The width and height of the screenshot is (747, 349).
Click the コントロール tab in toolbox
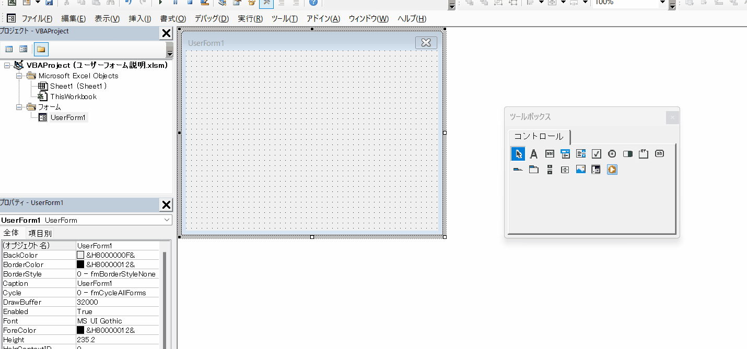click(x=539, y=137)
